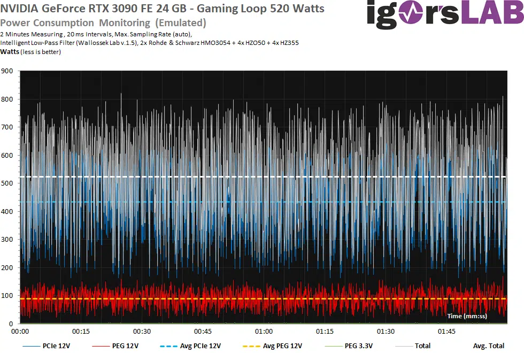Click the Avg PEG 12V yellow dashed legend marker
Viewport: 524px width, 353px height.
(x=251, y=346)
